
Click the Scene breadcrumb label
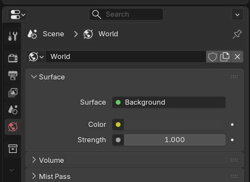[x=53, y=34]
